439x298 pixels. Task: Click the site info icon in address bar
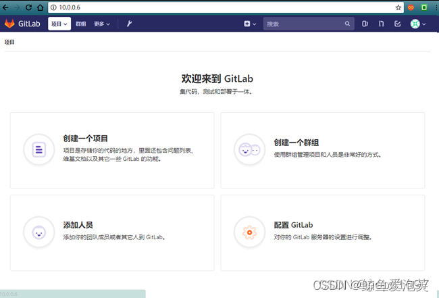[x=53, y=7]
